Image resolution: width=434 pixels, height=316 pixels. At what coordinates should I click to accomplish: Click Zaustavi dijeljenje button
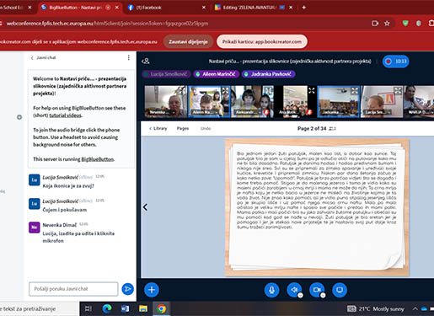click(188, 41)
